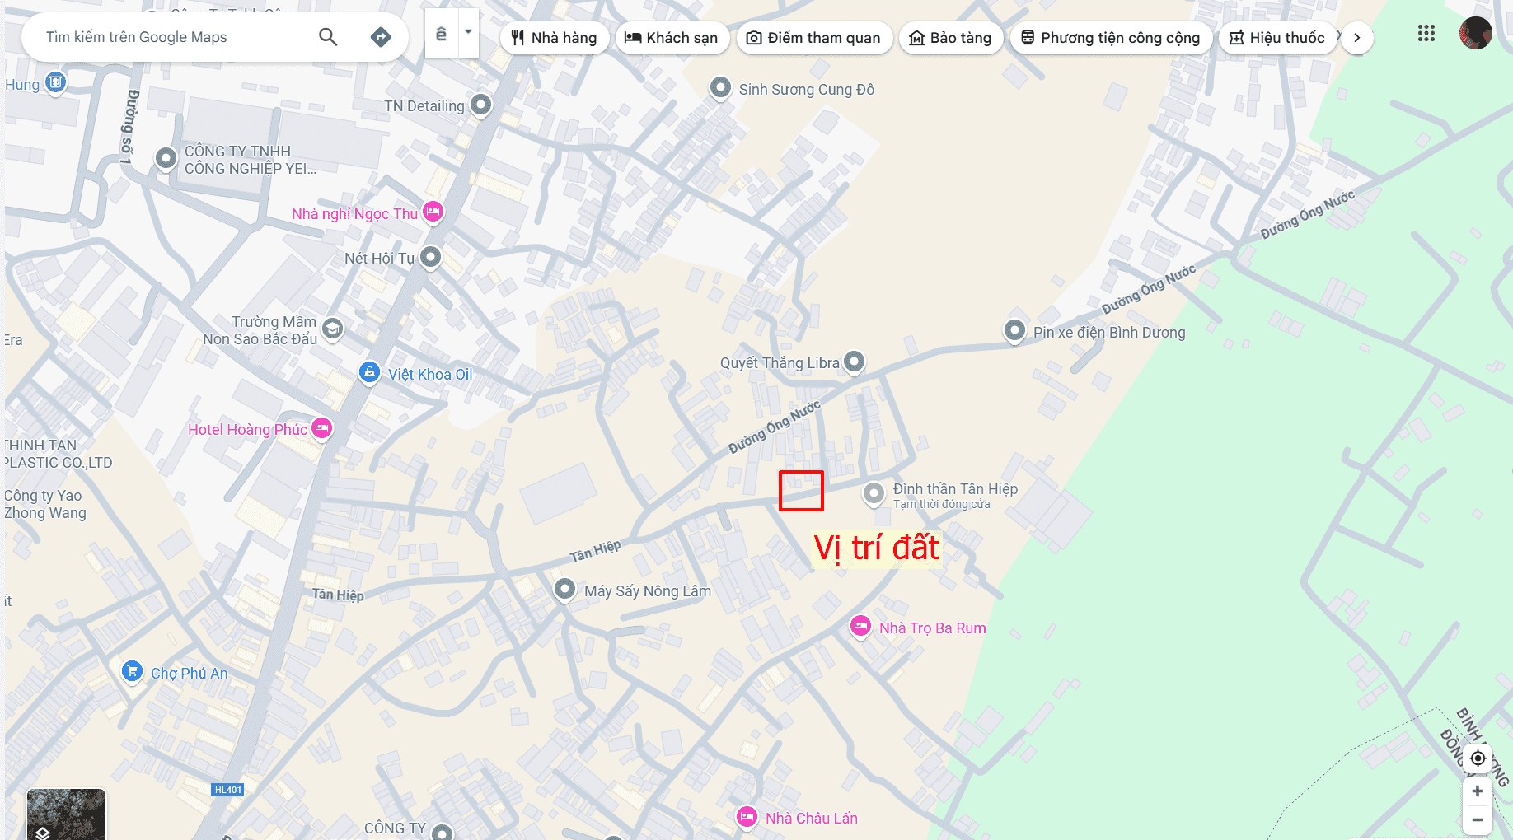Zoom out with the minus button
Image resolution: width=1513 pixels, height=840 pixels.
tap(1478, 820)
